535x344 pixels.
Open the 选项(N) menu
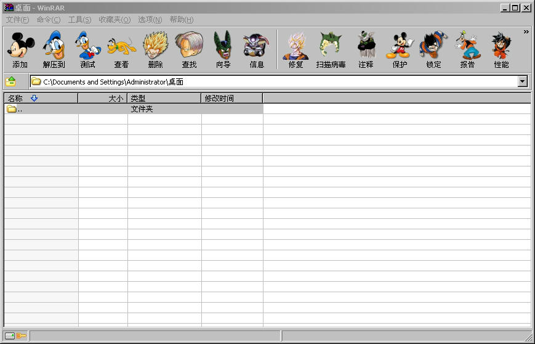click(150, 20)
